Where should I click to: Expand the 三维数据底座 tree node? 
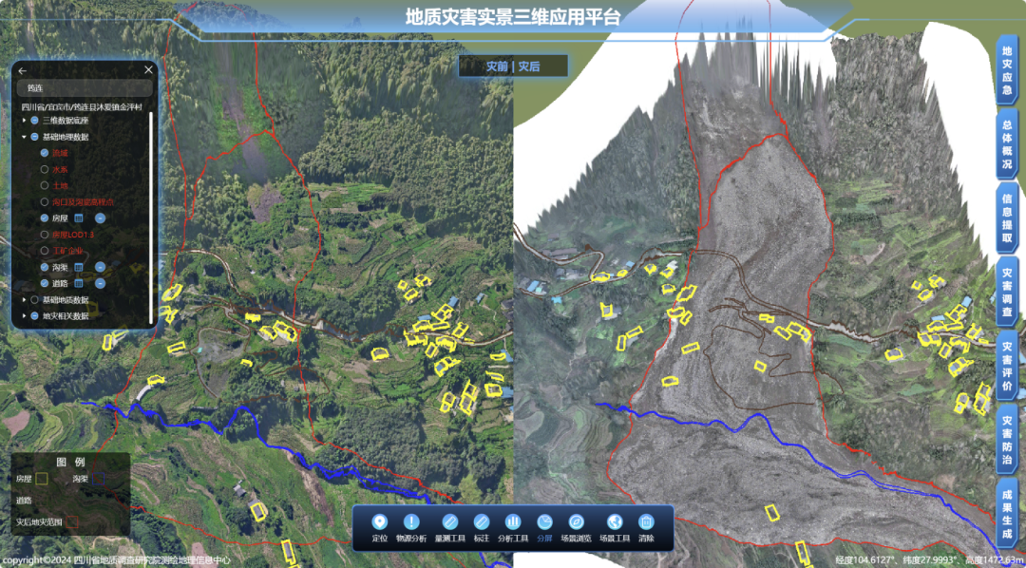(24, 121)
